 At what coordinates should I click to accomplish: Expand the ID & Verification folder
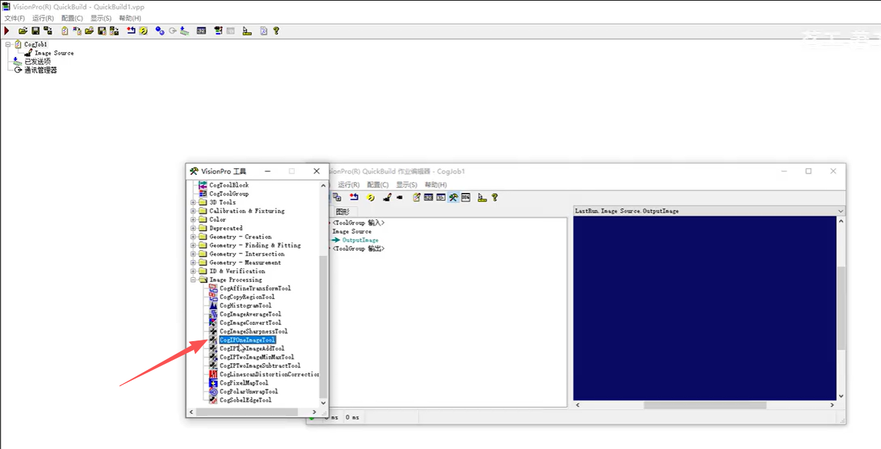click(x=193, y=271)
